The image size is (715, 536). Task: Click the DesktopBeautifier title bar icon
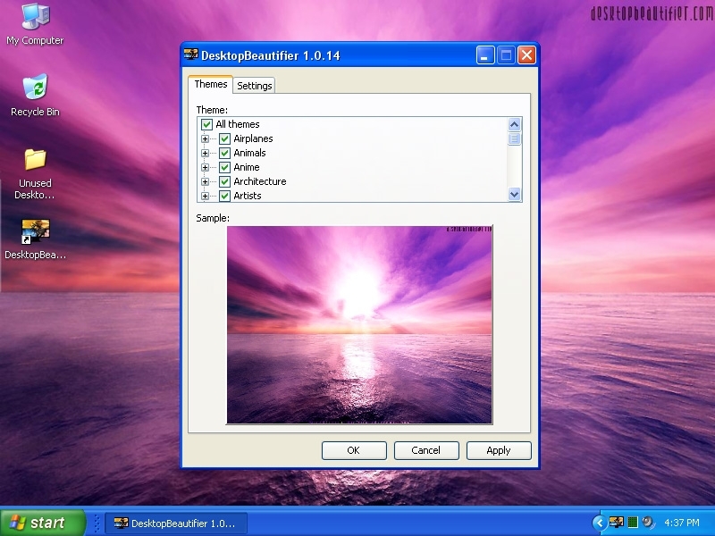point(190,55)
